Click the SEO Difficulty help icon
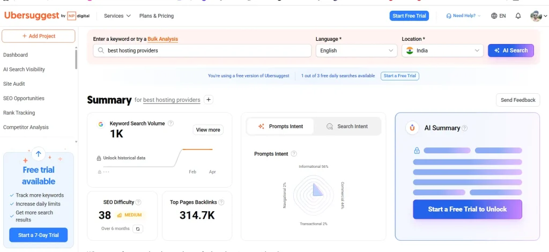Viewport: 549px width, 252px height. coord(138,202)
